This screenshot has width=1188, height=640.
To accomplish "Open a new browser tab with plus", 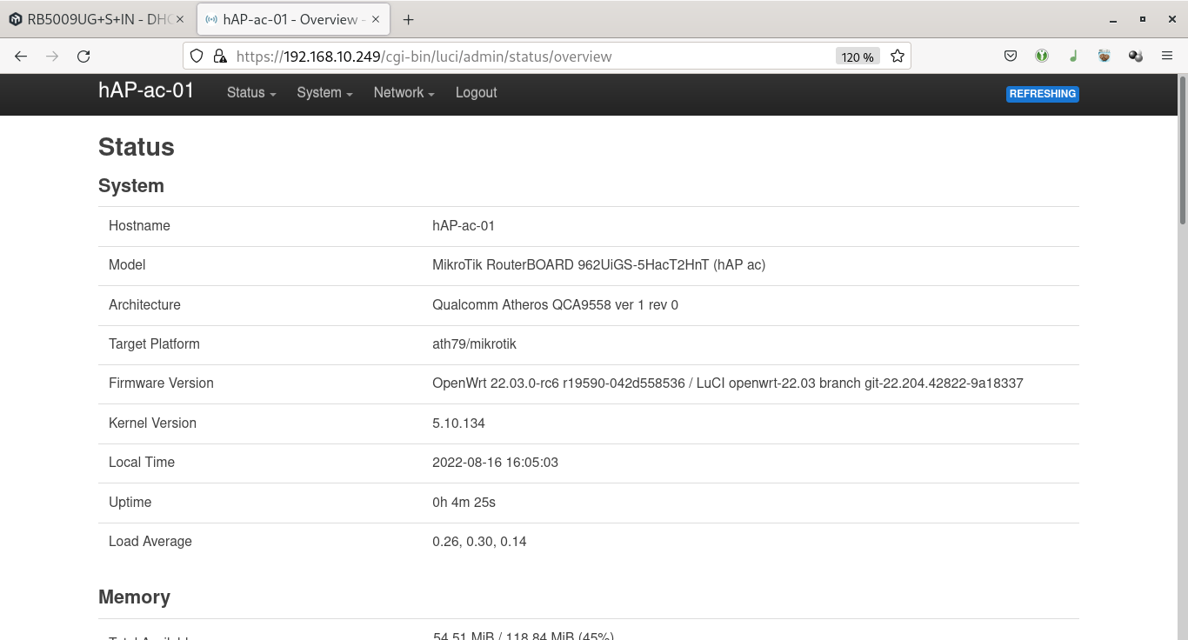I will [409, 20].
